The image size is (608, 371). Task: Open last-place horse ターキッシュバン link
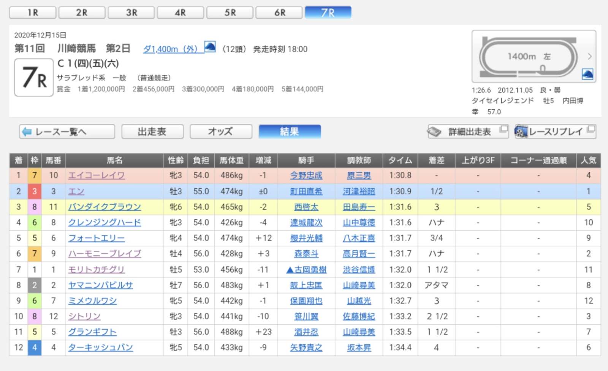pyautogui.click(x=100, y=347)
